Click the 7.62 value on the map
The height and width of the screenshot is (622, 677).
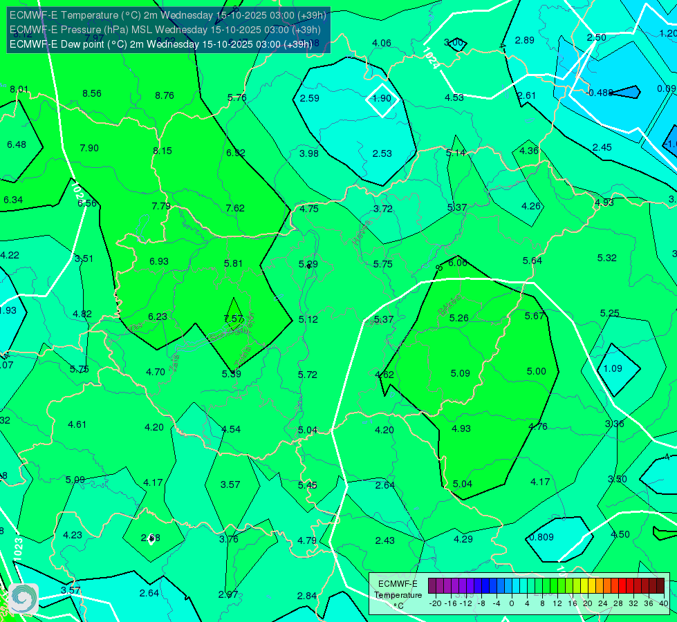[x=235, y=208]
